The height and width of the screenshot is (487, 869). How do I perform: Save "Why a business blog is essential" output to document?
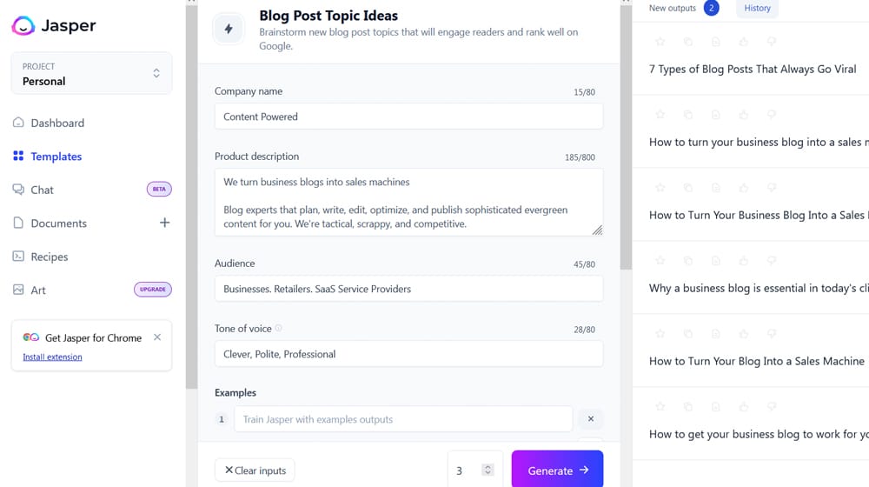tap(716, 261)
